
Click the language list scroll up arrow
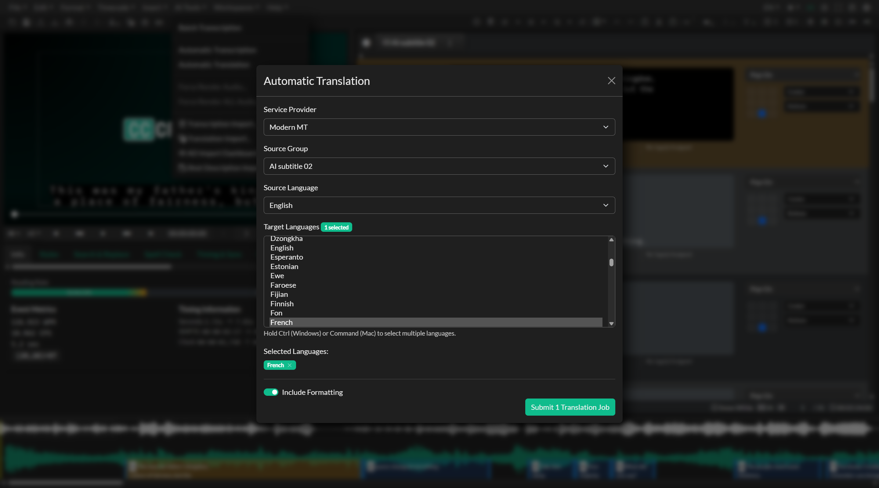[611, 240]
